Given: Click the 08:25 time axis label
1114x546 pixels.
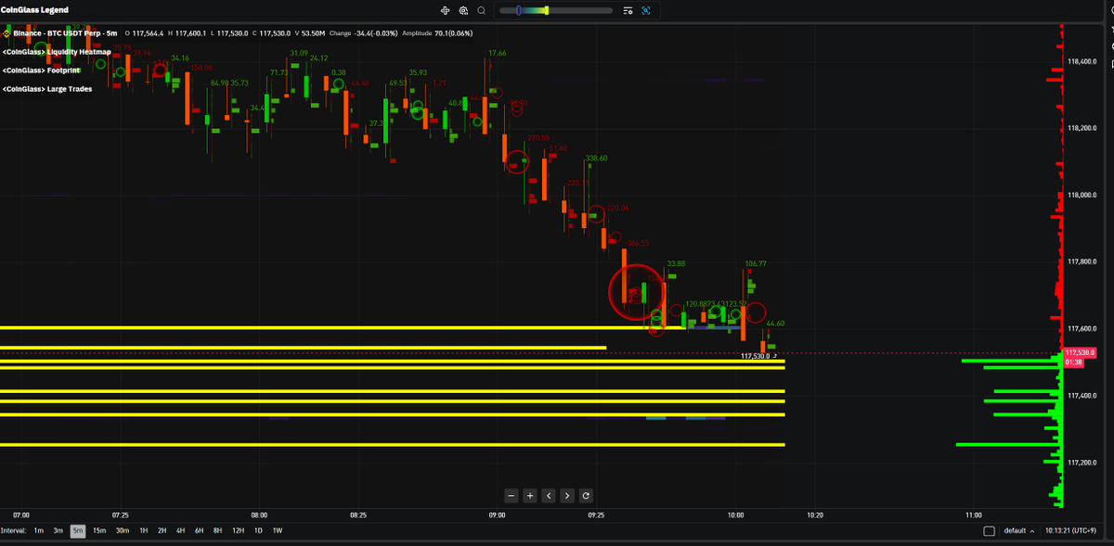Looking at the screenshot, I should coord(358,514).
